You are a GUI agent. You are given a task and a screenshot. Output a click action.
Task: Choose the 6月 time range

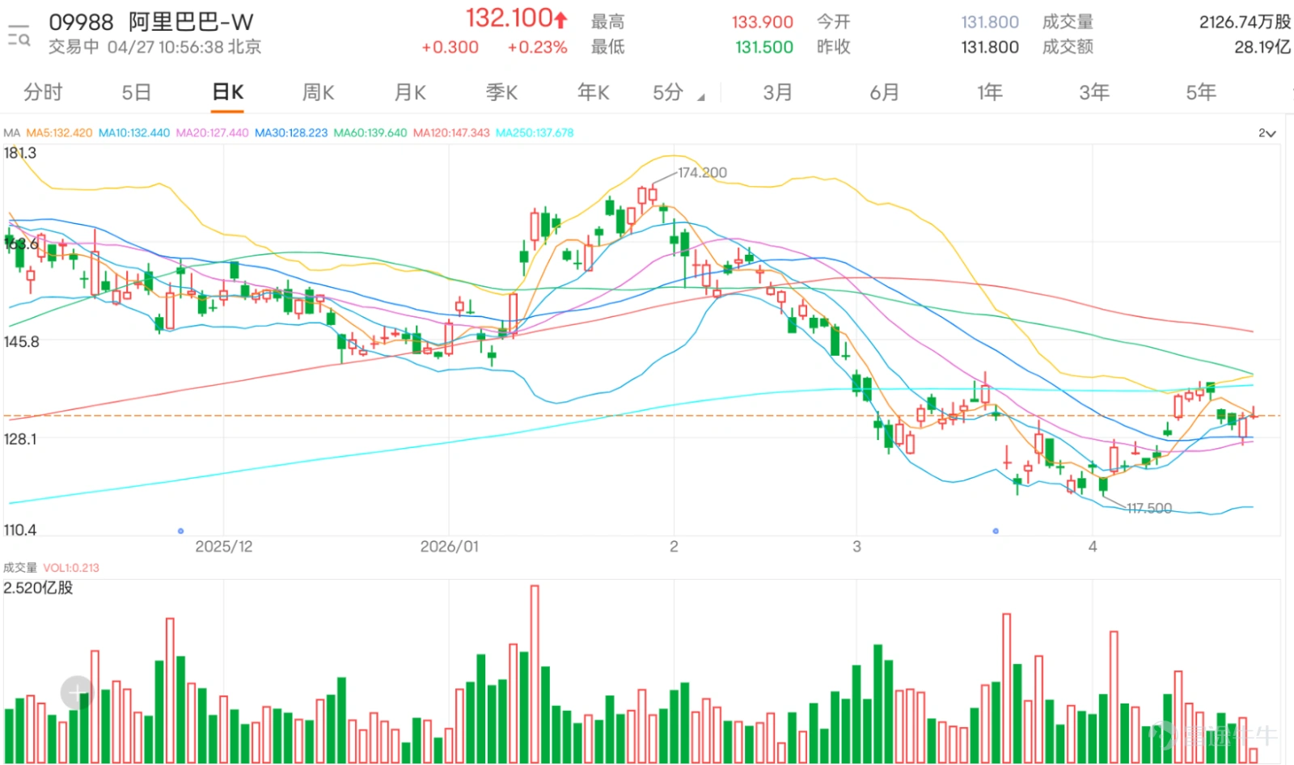[x=884, y=92]
